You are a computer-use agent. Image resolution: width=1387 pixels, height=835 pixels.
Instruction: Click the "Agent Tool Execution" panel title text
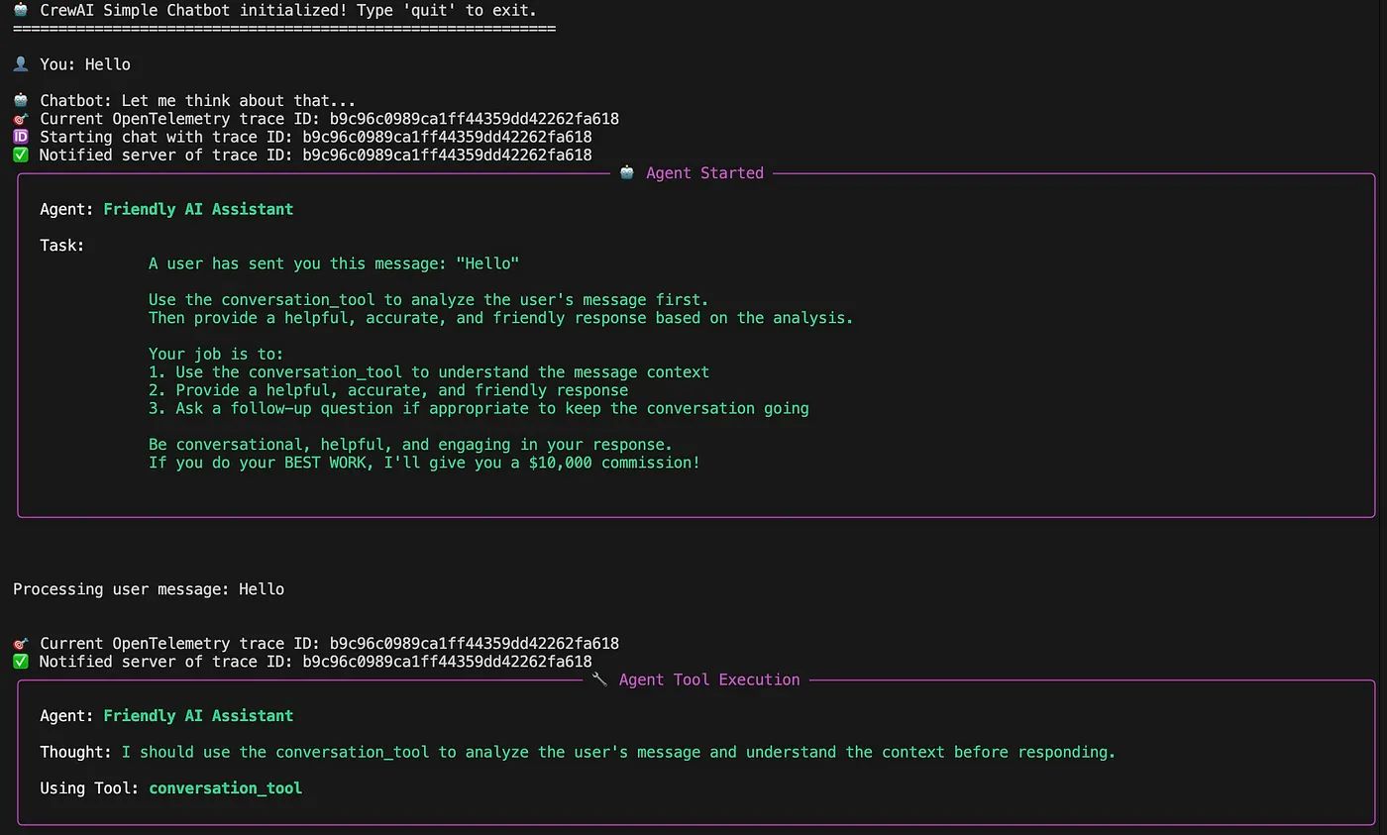click(708, 679)
